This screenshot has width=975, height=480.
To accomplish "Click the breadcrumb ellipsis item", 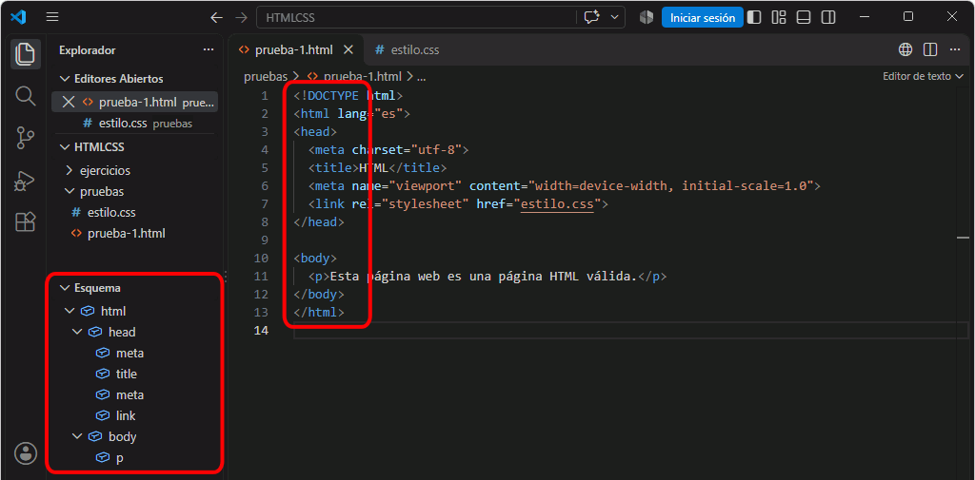I will pyautogui.click(x=421, y=77).
